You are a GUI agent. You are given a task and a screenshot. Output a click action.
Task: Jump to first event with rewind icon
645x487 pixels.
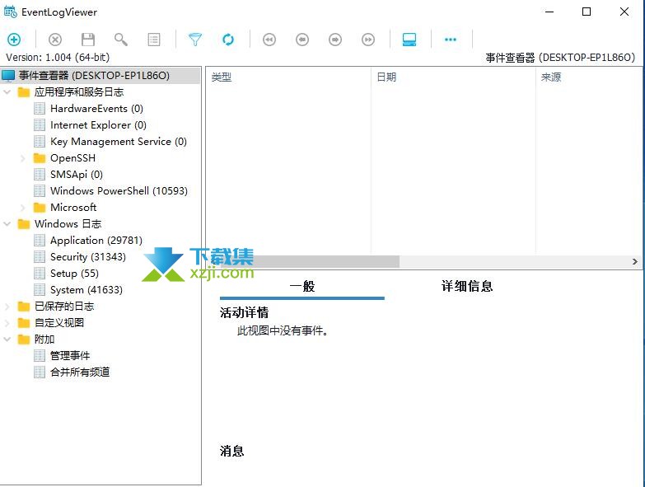click(269, 40)
